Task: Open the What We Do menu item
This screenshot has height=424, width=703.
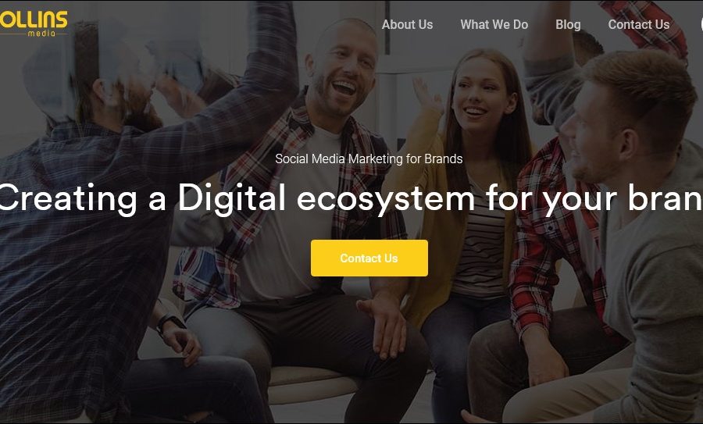Action: click(494, 25)
